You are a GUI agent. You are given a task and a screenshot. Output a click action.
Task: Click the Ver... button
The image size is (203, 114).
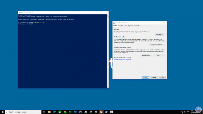point(159,55)
